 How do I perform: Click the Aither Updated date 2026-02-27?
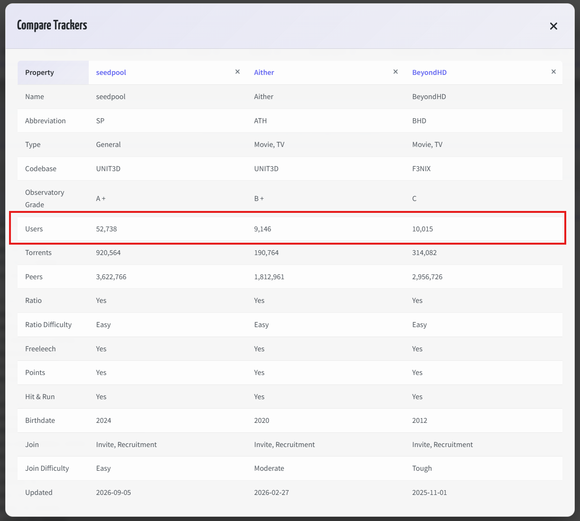271,493
